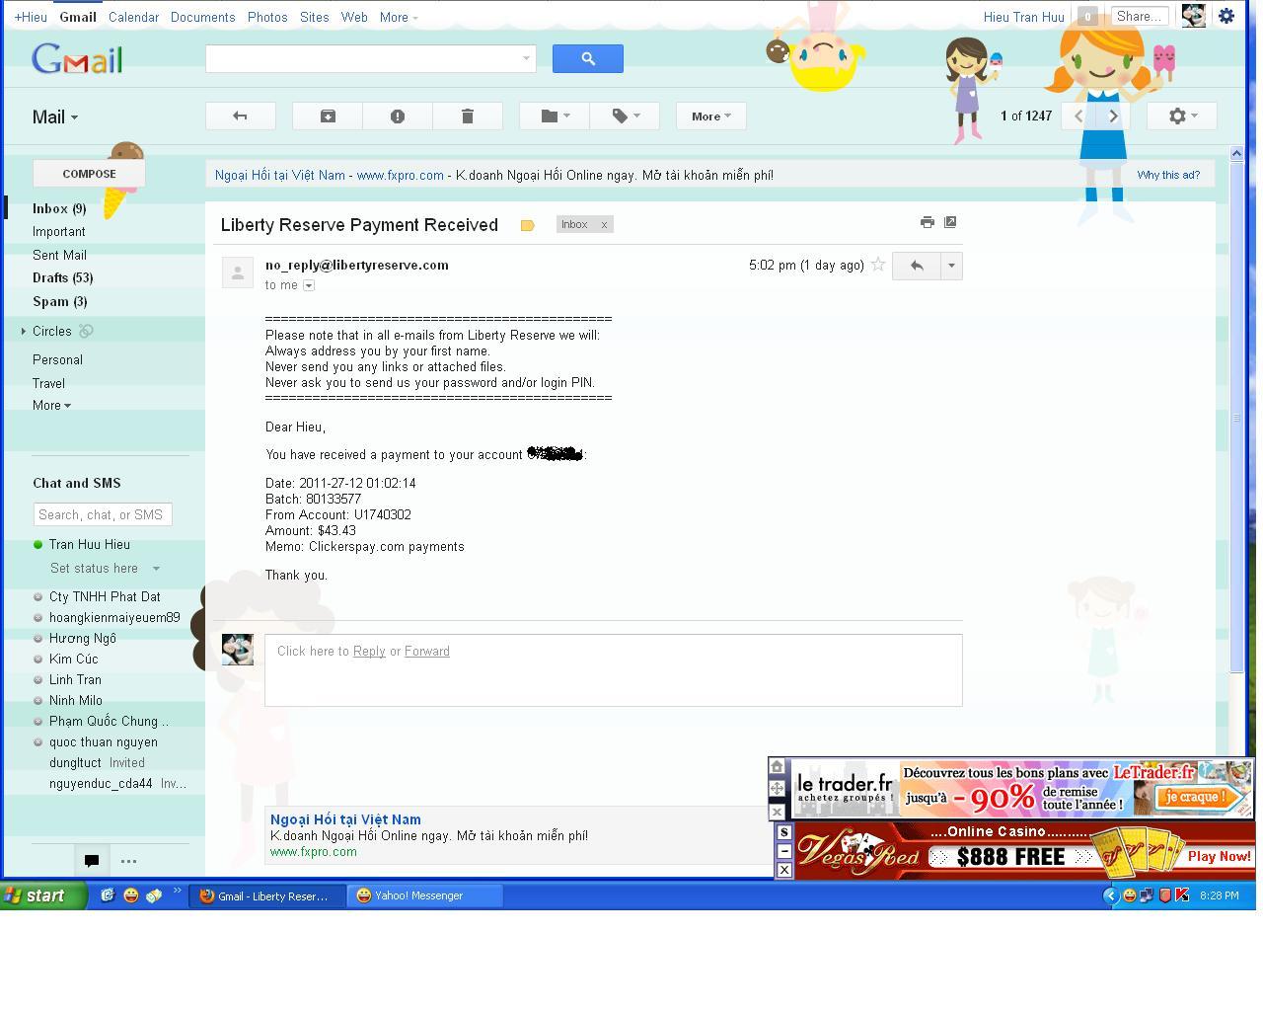Open the Mail switcher dropdown
1263x1011 pixels.
tap(55, 117)
